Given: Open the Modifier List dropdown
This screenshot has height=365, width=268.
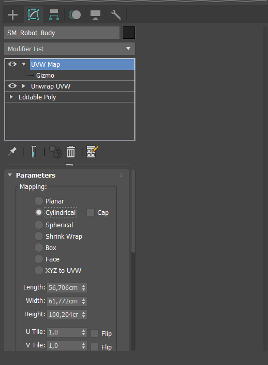Looking at the screenshot, I should 69,49.
